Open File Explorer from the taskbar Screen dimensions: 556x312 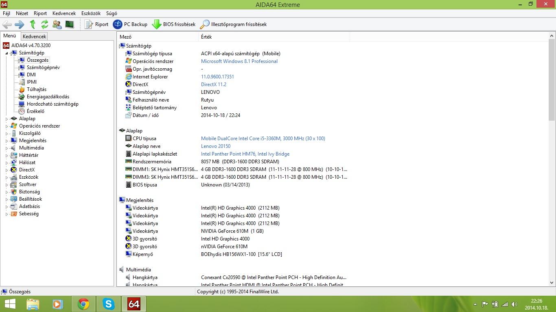click(x=33, y=304)
